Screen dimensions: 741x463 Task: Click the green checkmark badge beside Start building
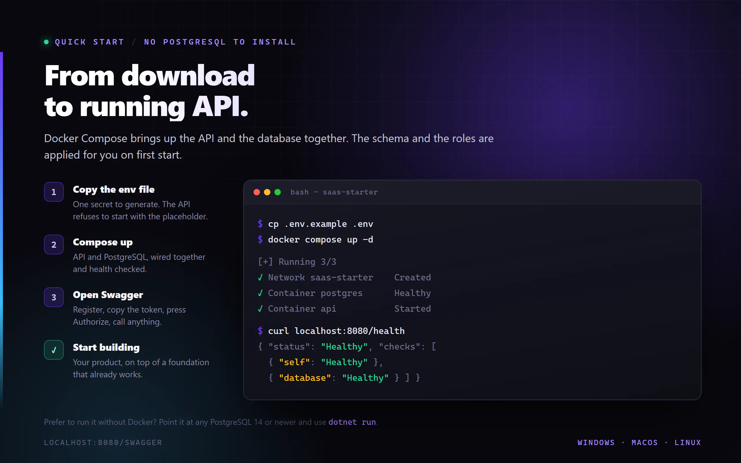pyautogui.click(x=54, y=350)
